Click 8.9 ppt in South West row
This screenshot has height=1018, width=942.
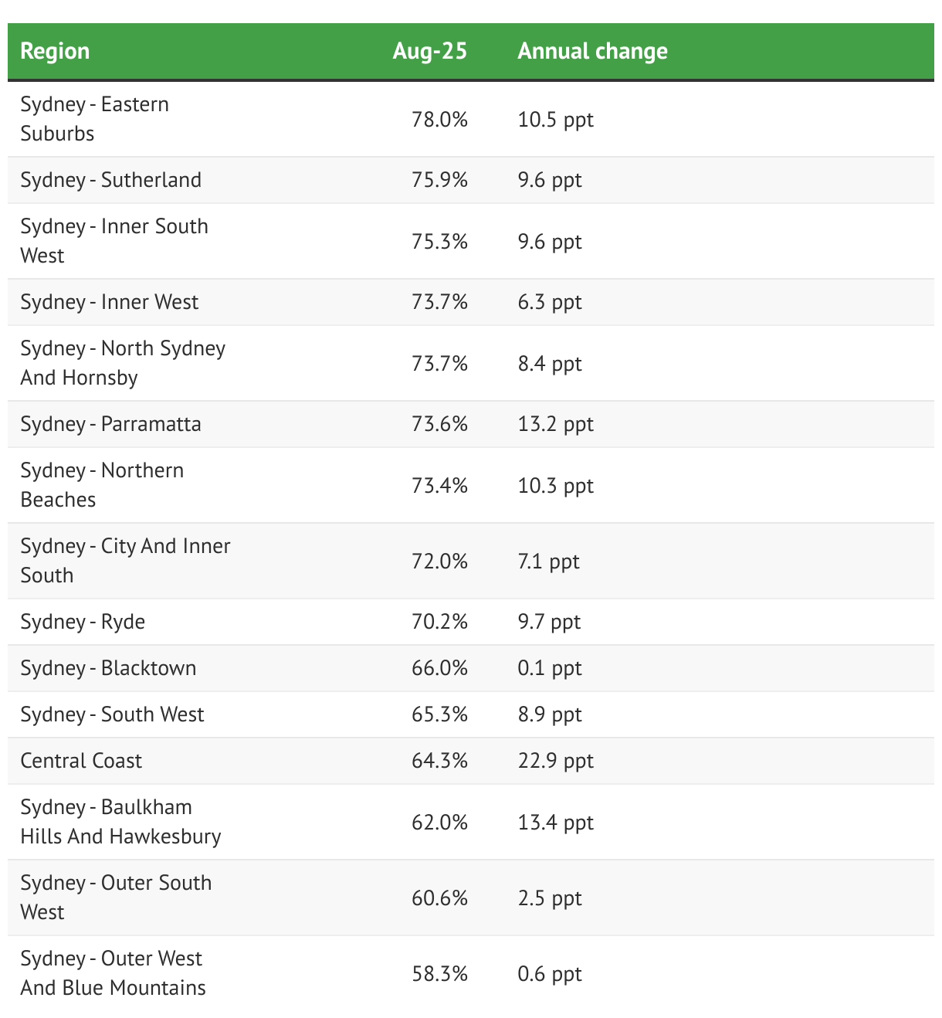pos(550,714)
